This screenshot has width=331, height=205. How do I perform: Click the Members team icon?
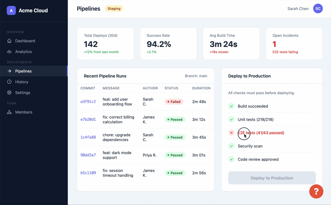click(x=9, y=113)
